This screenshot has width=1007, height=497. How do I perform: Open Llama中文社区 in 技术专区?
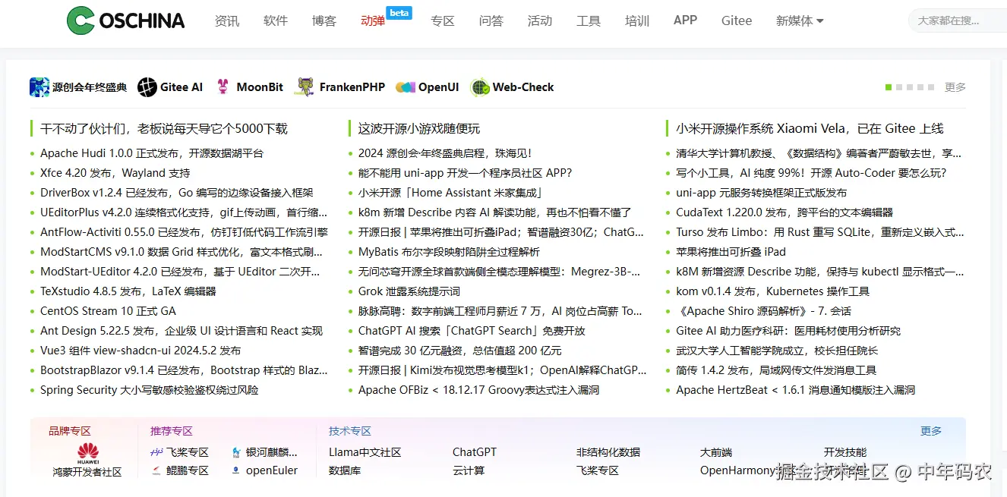click(x=365, y=452)
